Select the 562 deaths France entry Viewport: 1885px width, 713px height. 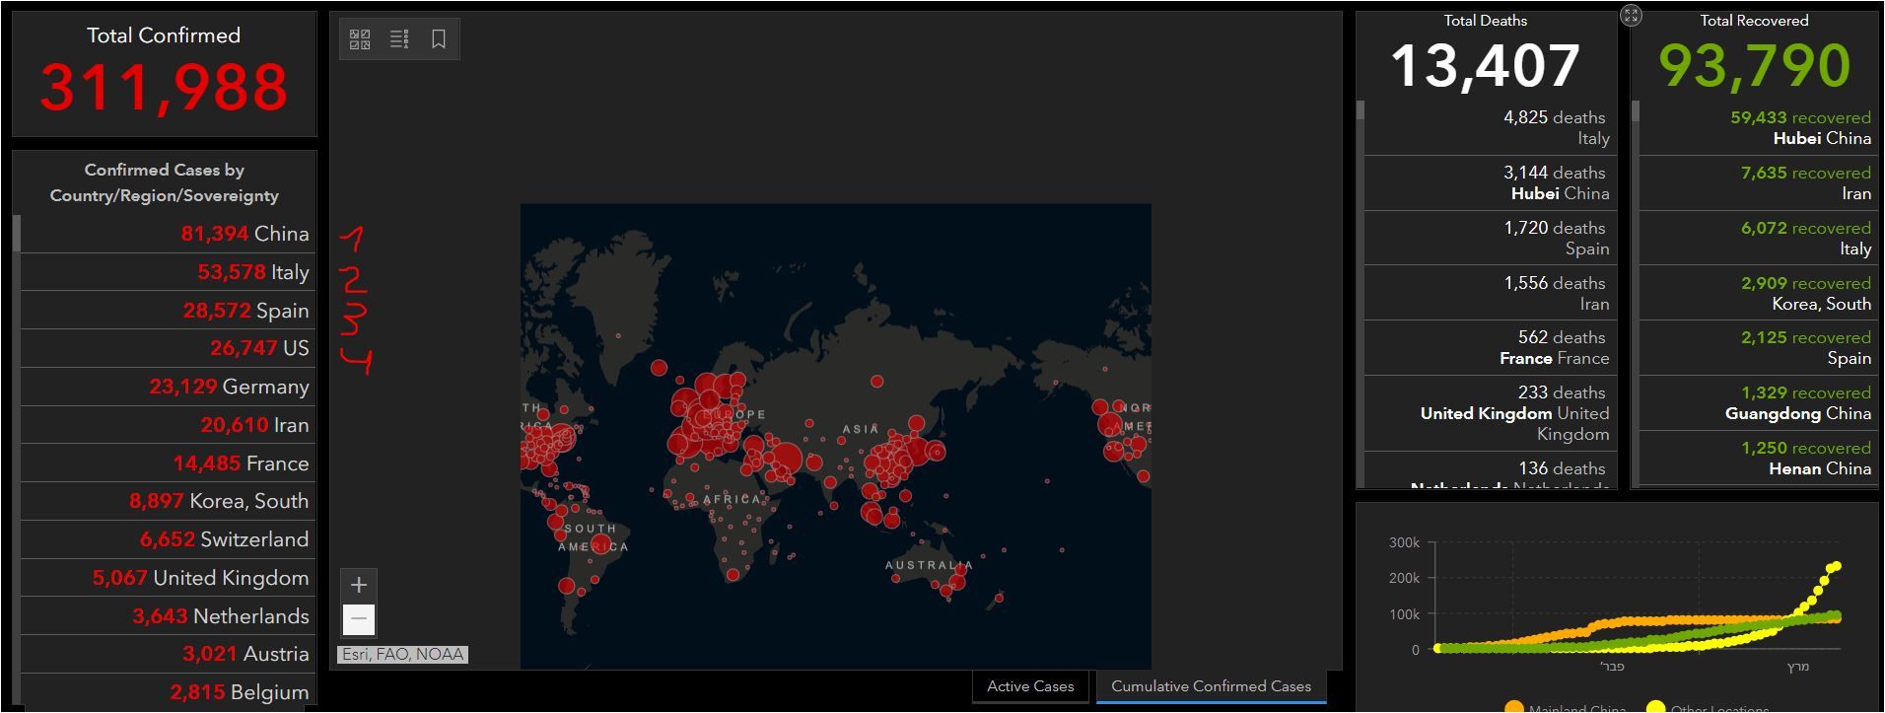point(1489,348)
